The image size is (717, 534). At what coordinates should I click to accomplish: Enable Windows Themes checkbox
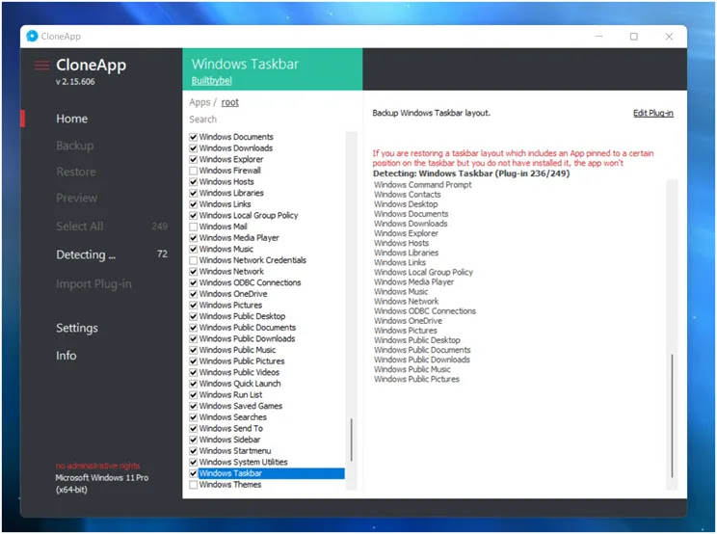tap(194, 485)
